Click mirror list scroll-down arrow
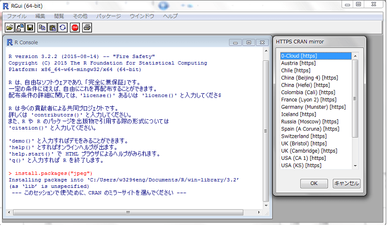This screenshot has width=387, height=226. (x=355, y=166)
